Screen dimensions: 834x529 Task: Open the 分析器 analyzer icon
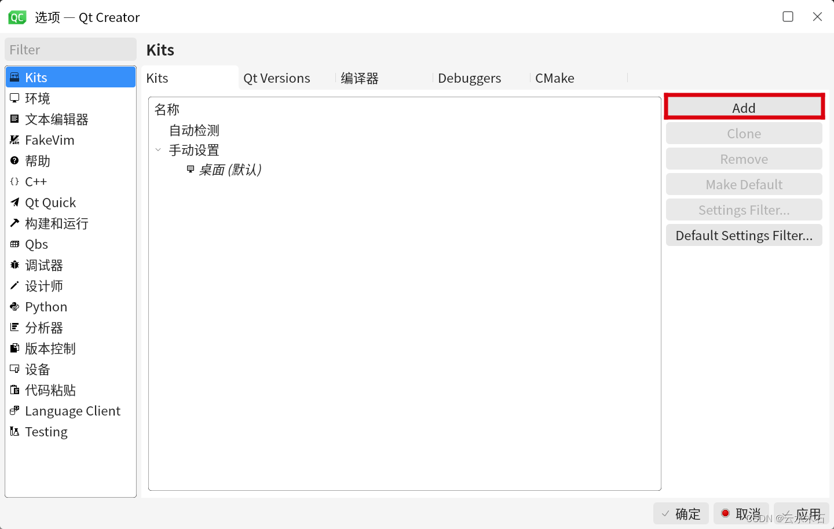(15, 327)
